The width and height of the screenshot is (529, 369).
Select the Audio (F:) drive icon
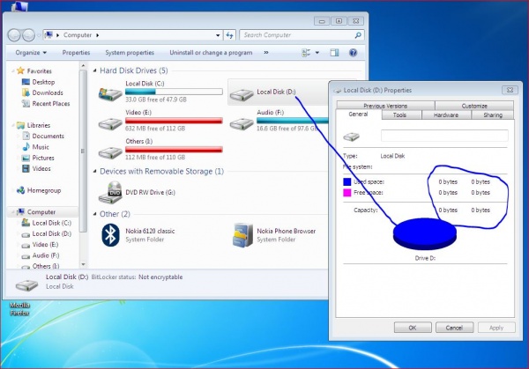tap(242, 123)
